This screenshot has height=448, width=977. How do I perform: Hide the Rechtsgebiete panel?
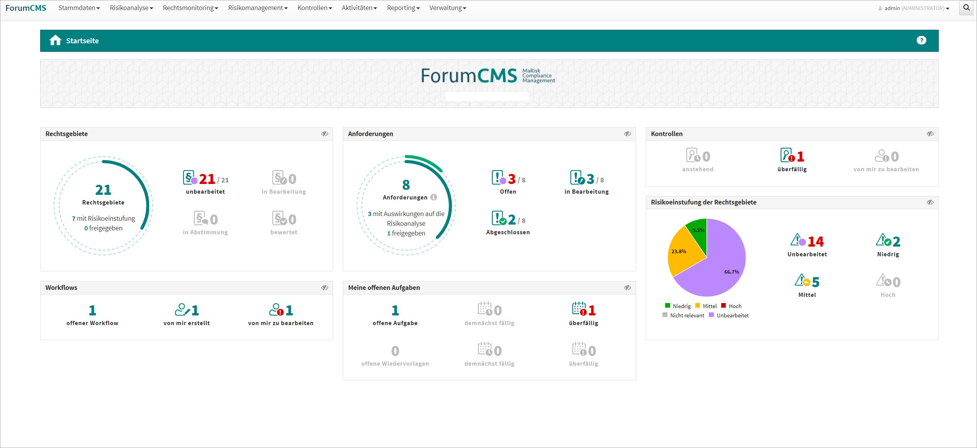(x=325, y=134)
